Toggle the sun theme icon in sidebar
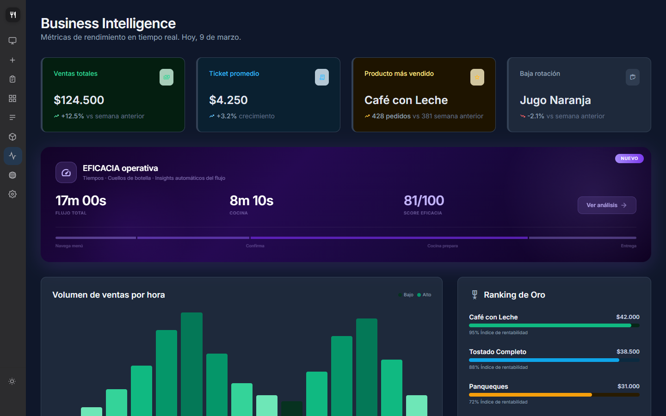This screenshot has height=416, width=666. pyautogui.click(x=12, y=381)
